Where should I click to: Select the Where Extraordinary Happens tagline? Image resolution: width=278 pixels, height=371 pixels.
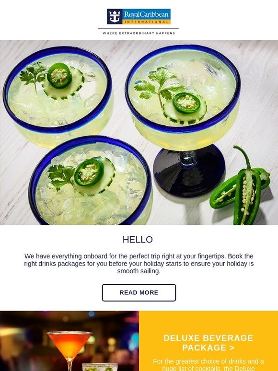pos(139,34)
